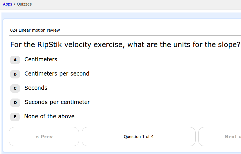Image resolution: width=241 pixels, height=154 pixels.
Task: Go to the previous question with Prev
Action: [44, 137]
